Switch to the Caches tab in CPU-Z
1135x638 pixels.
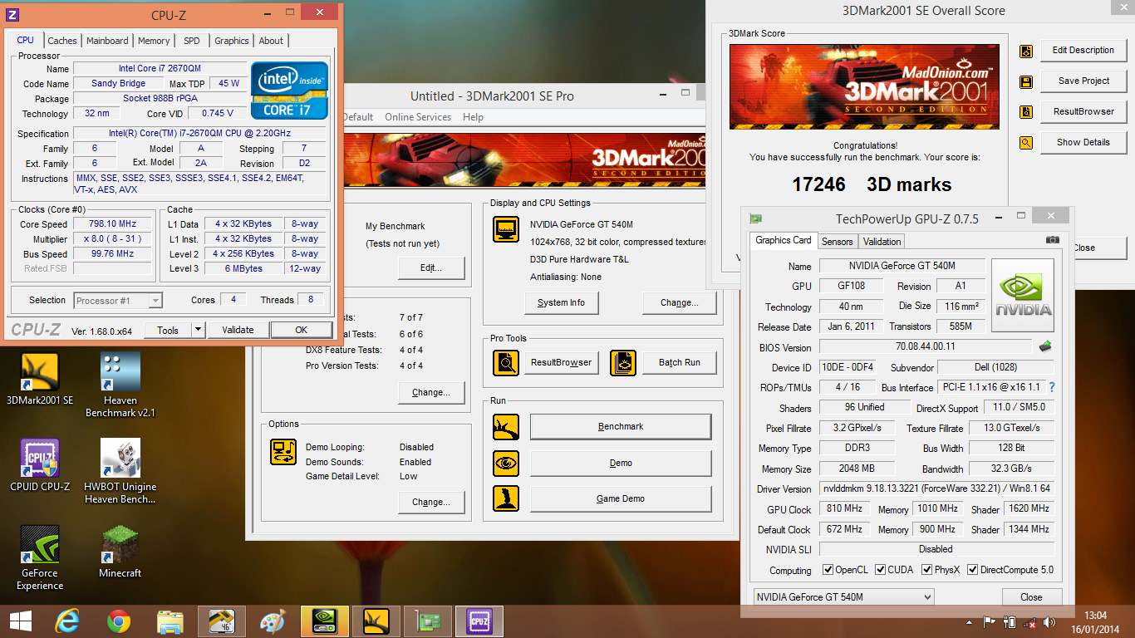coord(62,41)
